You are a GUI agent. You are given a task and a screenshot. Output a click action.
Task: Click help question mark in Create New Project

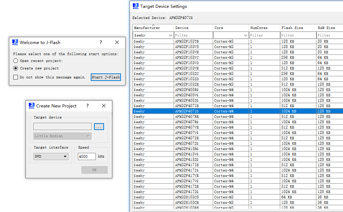tap(88, 106)
